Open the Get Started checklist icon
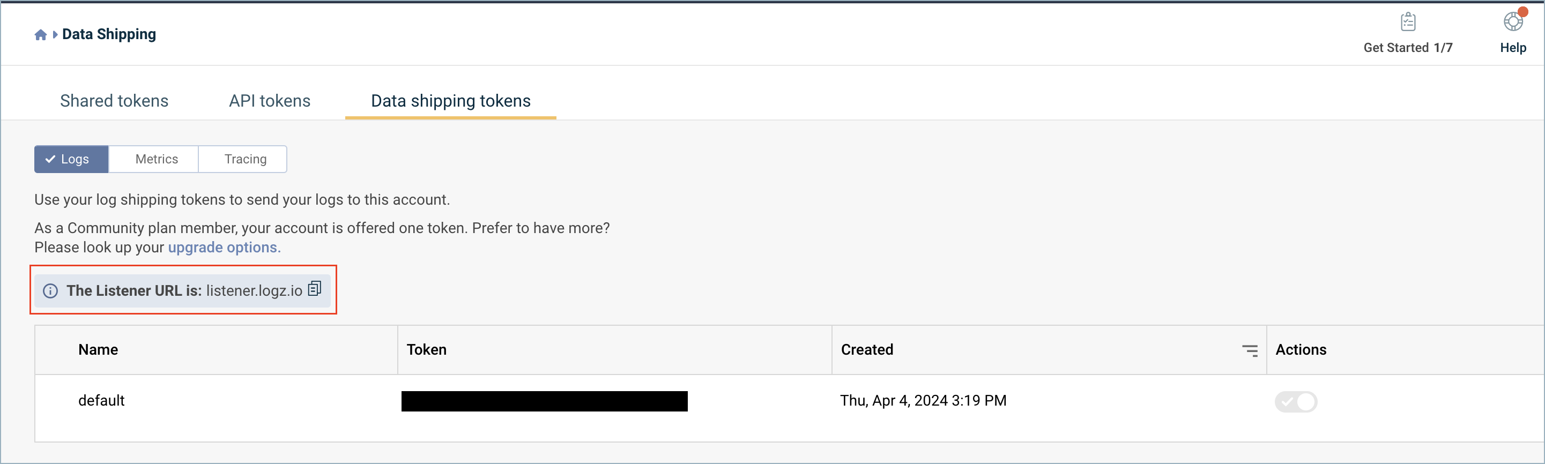 (x=1408, y=22)
